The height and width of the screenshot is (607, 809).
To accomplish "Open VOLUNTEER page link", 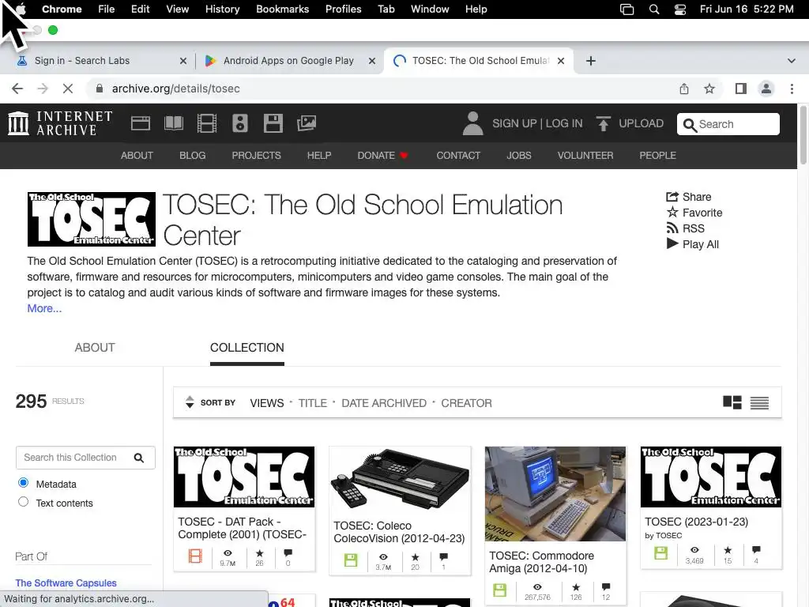I will pos(585,156).
